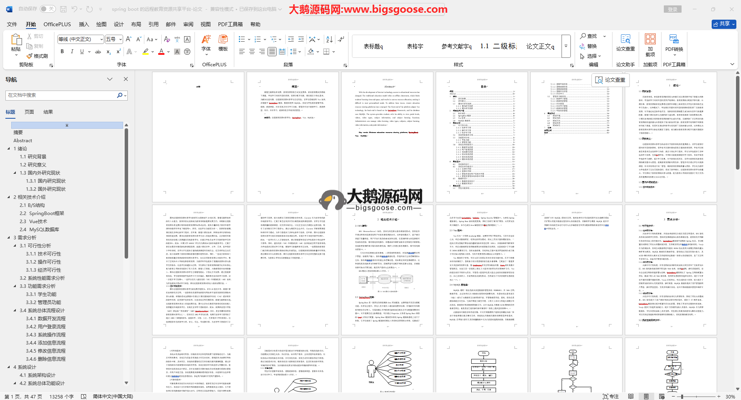The width and height of the screenshot is (741, 400).
Task: Click the PDF转换 icon
Action: point(674,42)
